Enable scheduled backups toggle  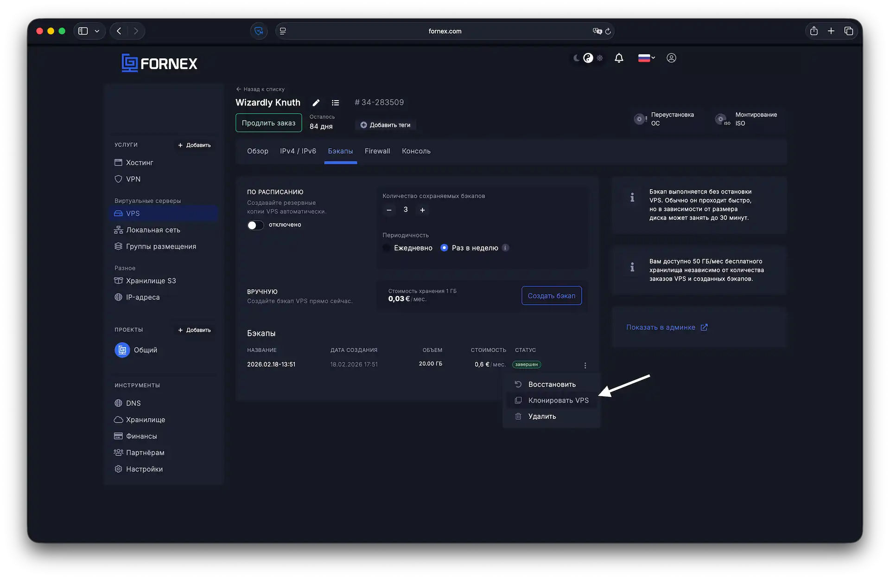point(255,225)
